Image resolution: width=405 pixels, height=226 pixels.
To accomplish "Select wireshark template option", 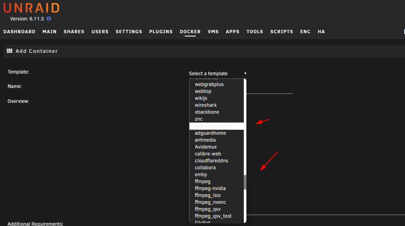I will (x=216, y=105).
